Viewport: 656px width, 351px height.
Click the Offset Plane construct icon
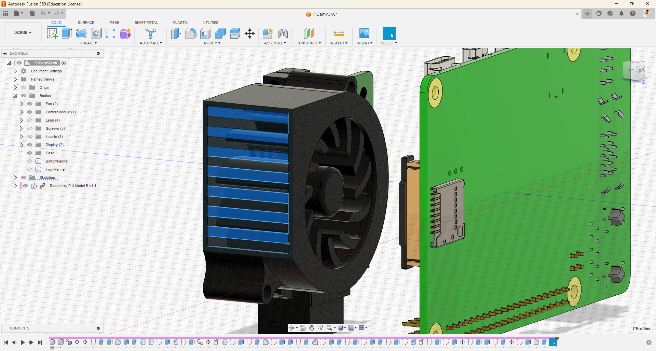[309, 33]
